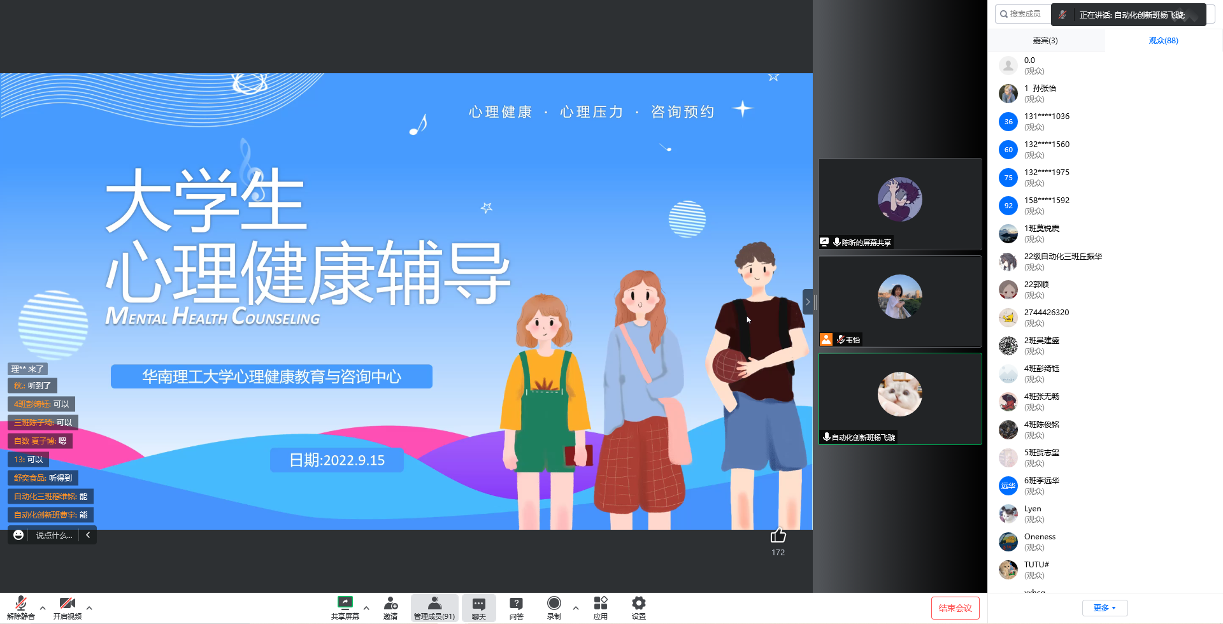Select attendee 1 孙张怡
Image resolution: width=1223 pixels, height=624 pixels.
1105,94
